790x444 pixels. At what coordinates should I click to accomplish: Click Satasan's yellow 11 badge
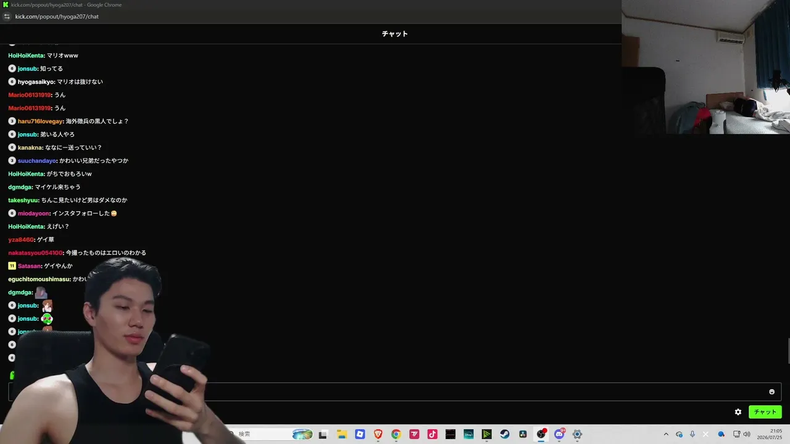point(12,266)
